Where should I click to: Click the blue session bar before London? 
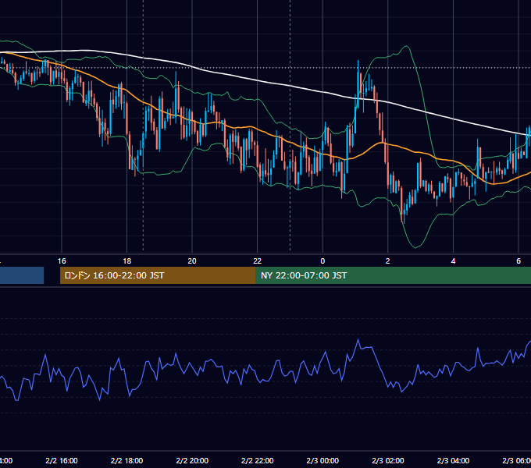(x=22, y=275)
